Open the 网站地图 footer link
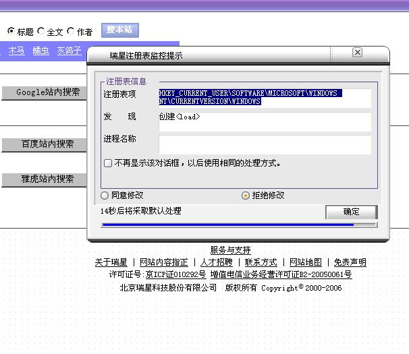 coord(306,262)
